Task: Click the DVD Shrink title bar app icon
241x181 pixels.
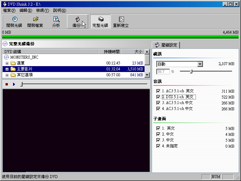Action: (x=5, y=4)
